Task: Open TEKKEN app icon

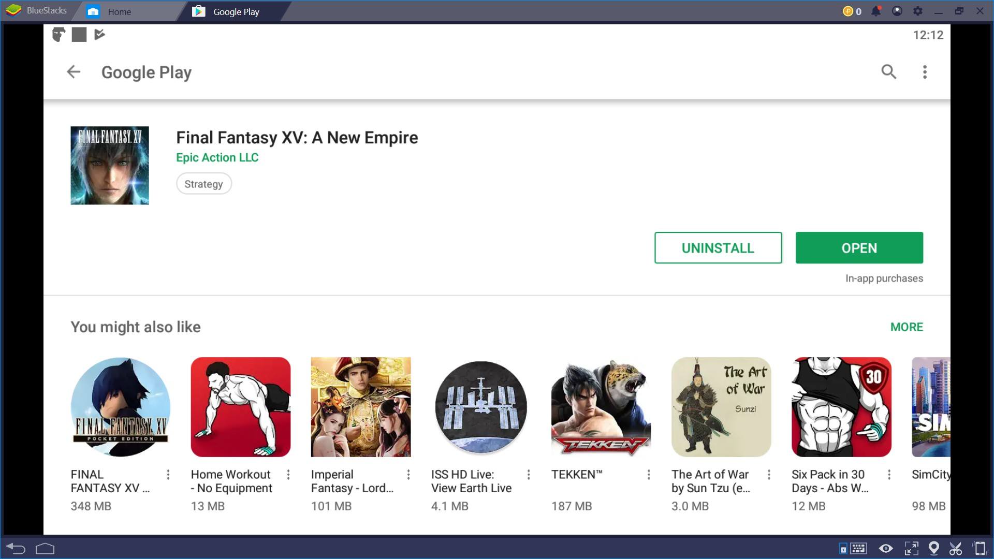Action: [x=601, y=407]
